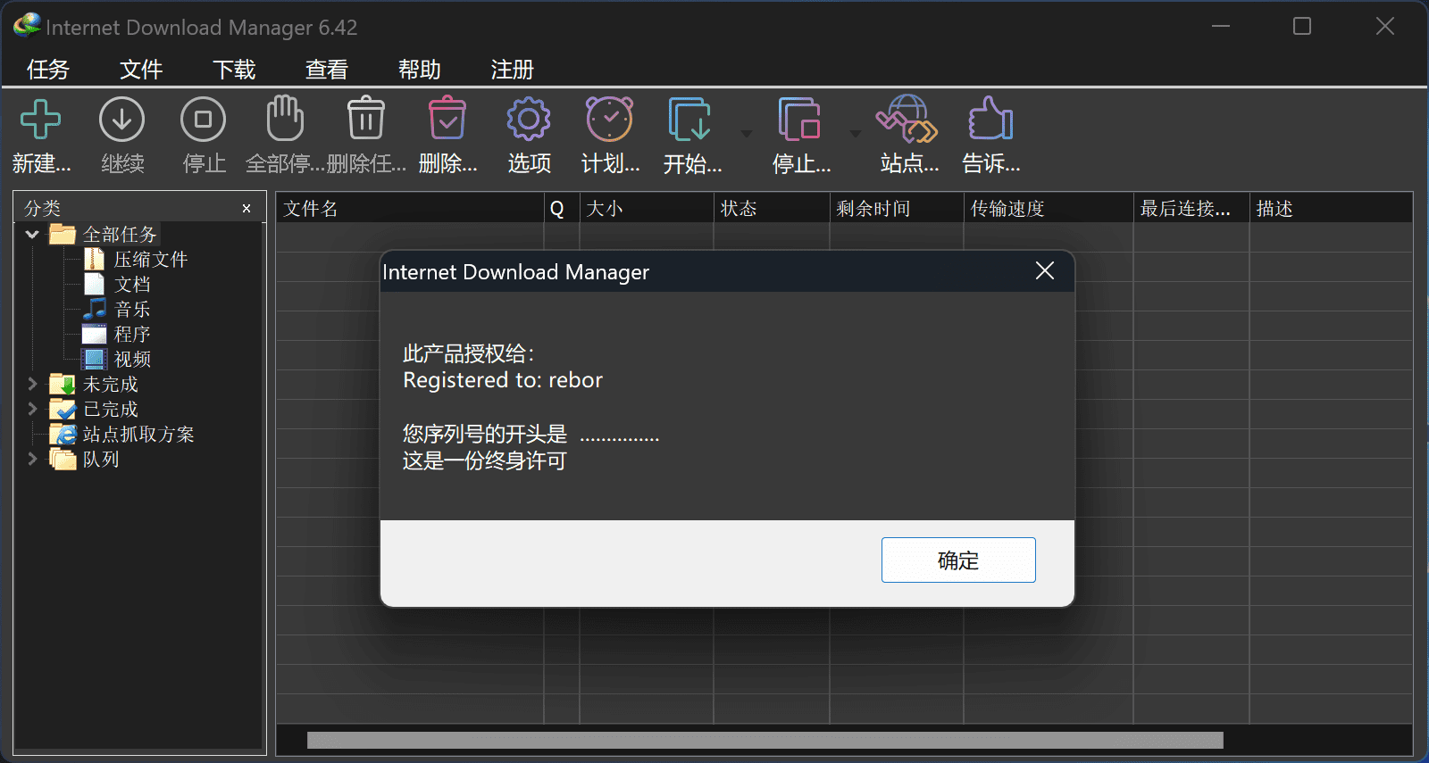Sort by 大小 column header

tap(647, 209)
